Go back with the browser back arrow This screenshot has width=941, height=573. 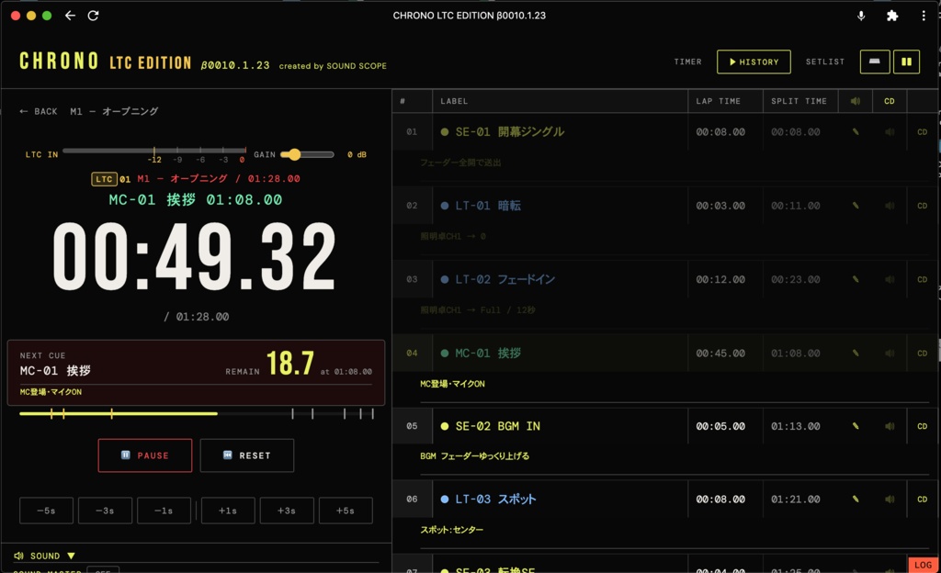(x=70, y=16)
